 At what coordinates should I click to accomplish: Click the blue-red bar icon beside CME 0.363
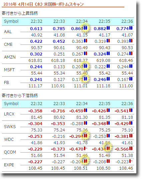(x=85, y=41)
